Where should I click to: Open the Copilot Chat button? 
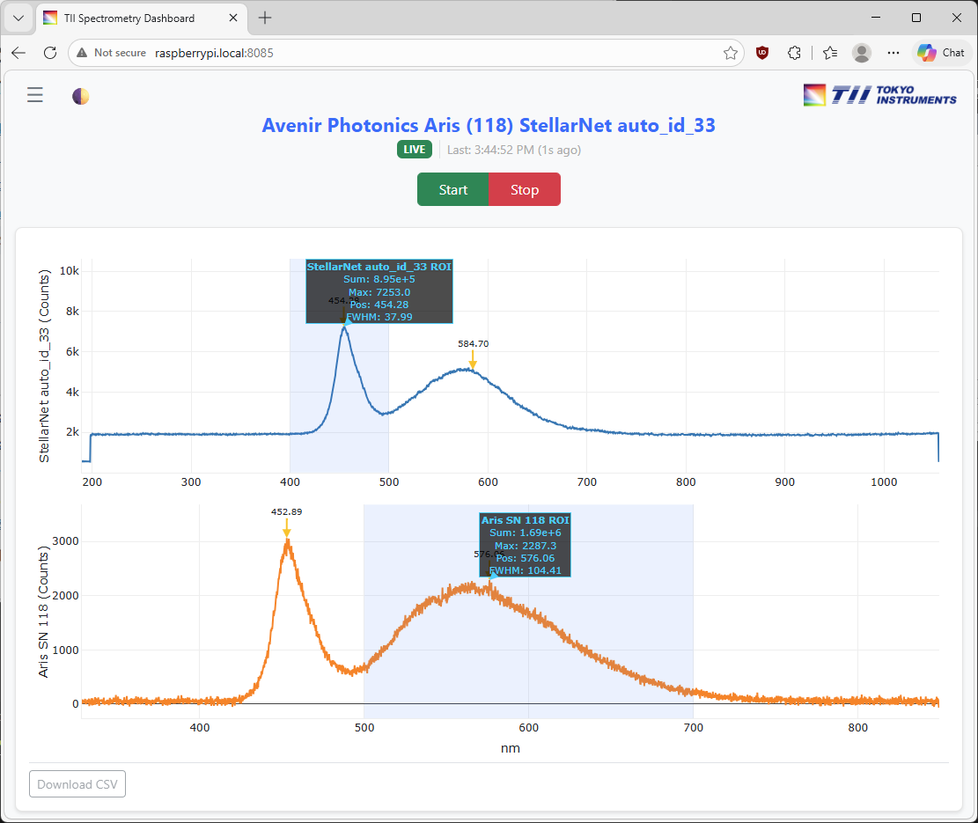tap(941, 53)
